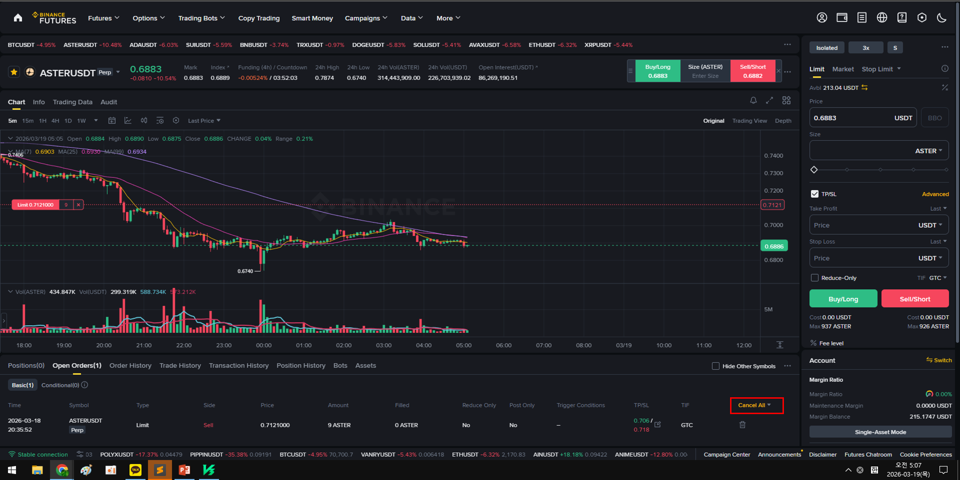
Task: Open Take Profit USDT unit dropdown
Action: (x=930, y=225)
